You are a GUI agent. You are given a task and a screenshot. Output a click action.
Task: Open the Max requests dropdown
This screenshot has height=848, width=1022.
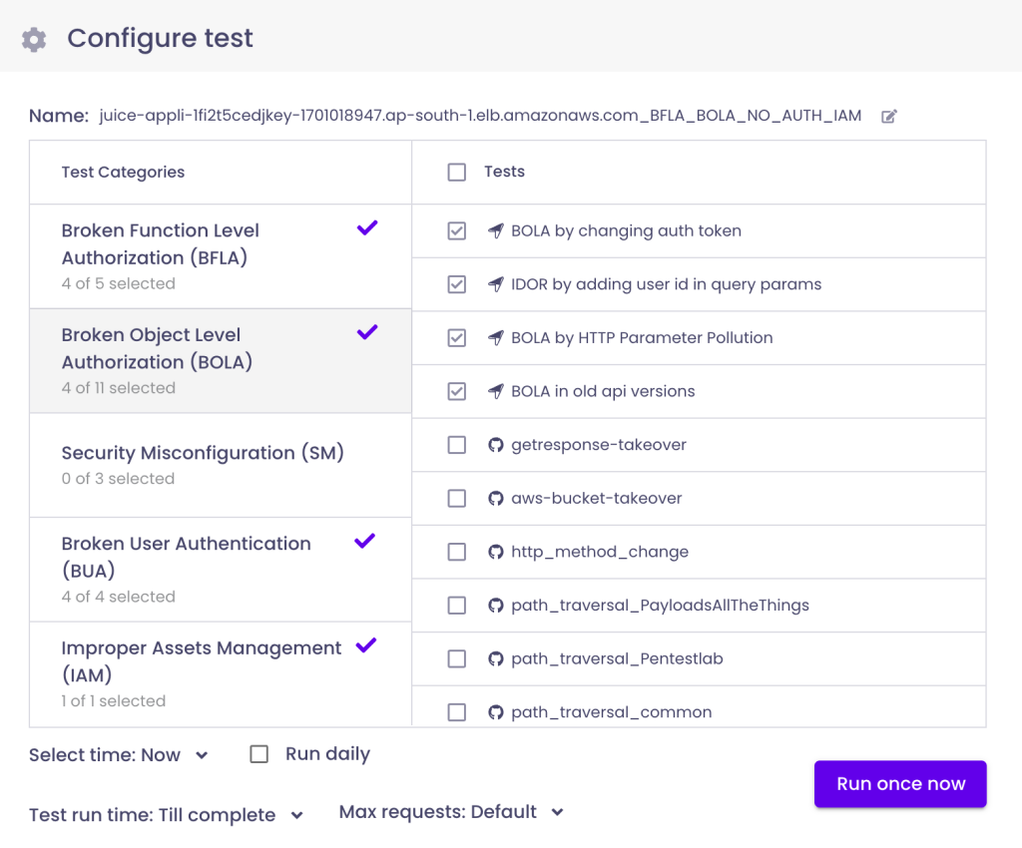451,812
